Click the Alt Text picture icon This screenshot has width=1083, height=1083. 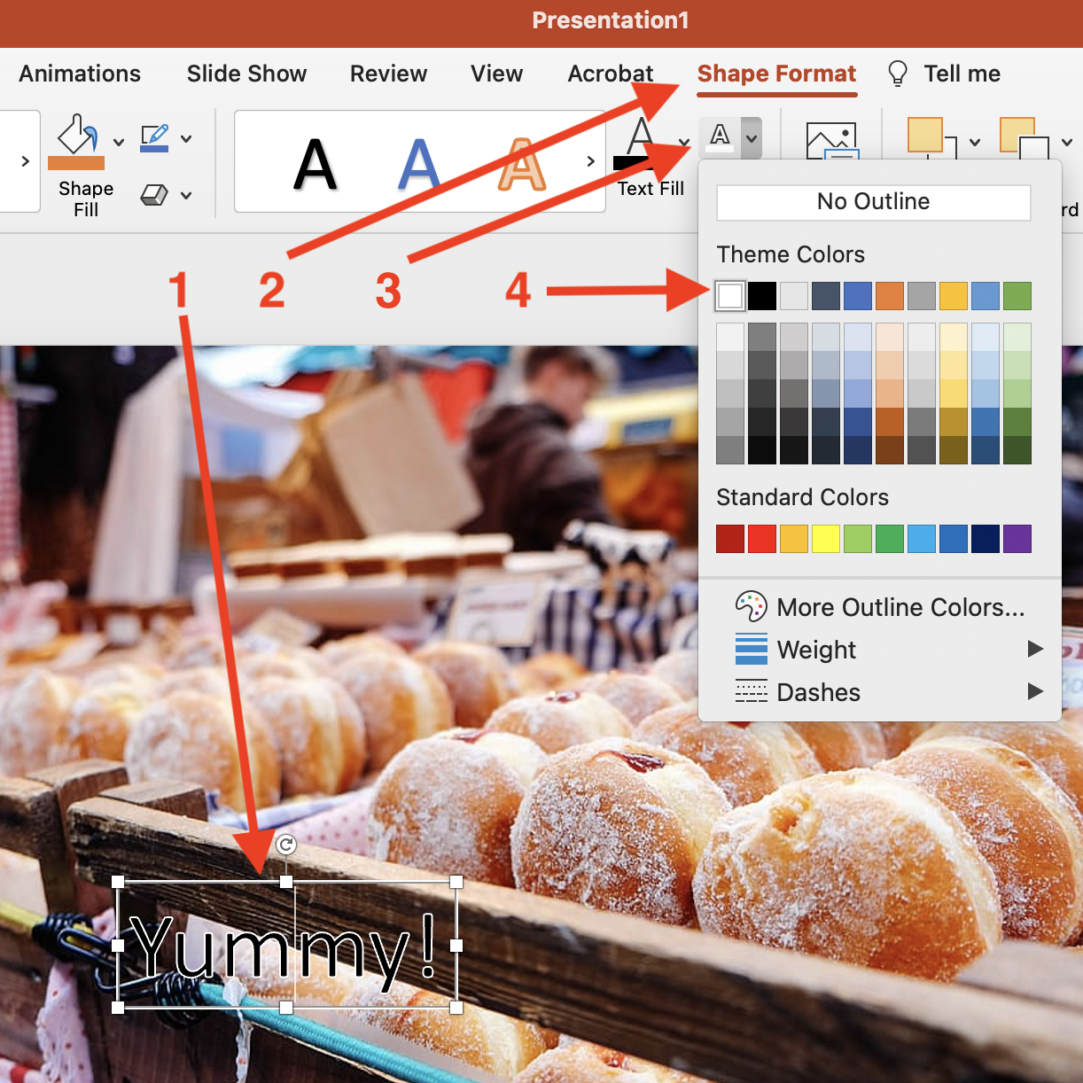tap(831, 142)
